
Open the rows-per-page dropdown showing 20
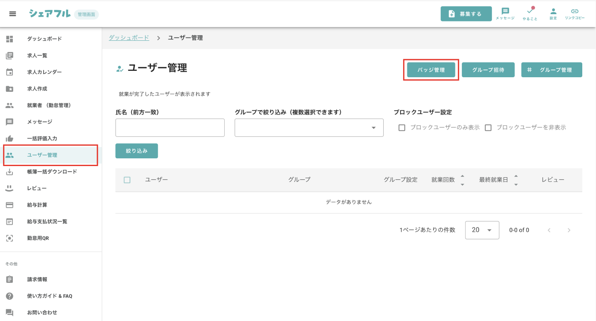pyautogui.click(x=482, y=230)
